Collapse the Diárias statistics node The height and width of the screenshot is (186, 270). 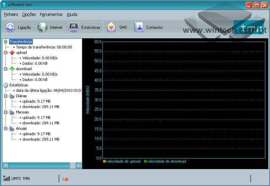[x=5, y=96]
